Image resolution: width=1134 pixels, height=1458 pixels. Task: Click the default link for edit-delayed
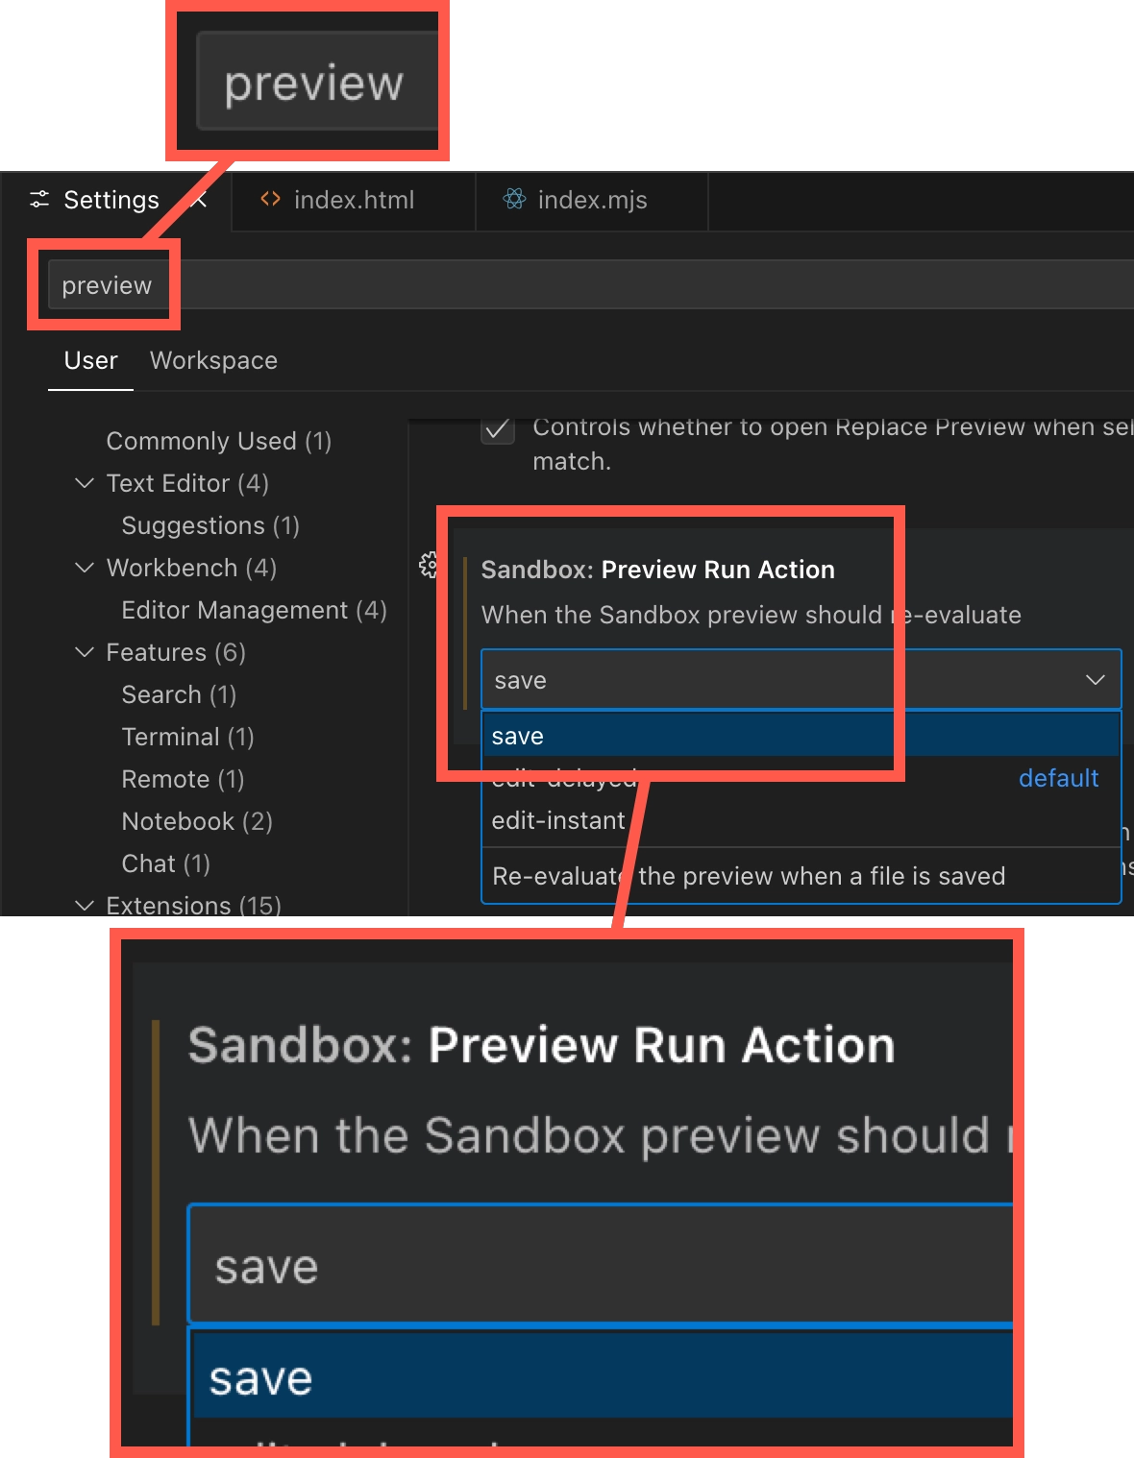pyautogui.click(x=1058, y=778)
